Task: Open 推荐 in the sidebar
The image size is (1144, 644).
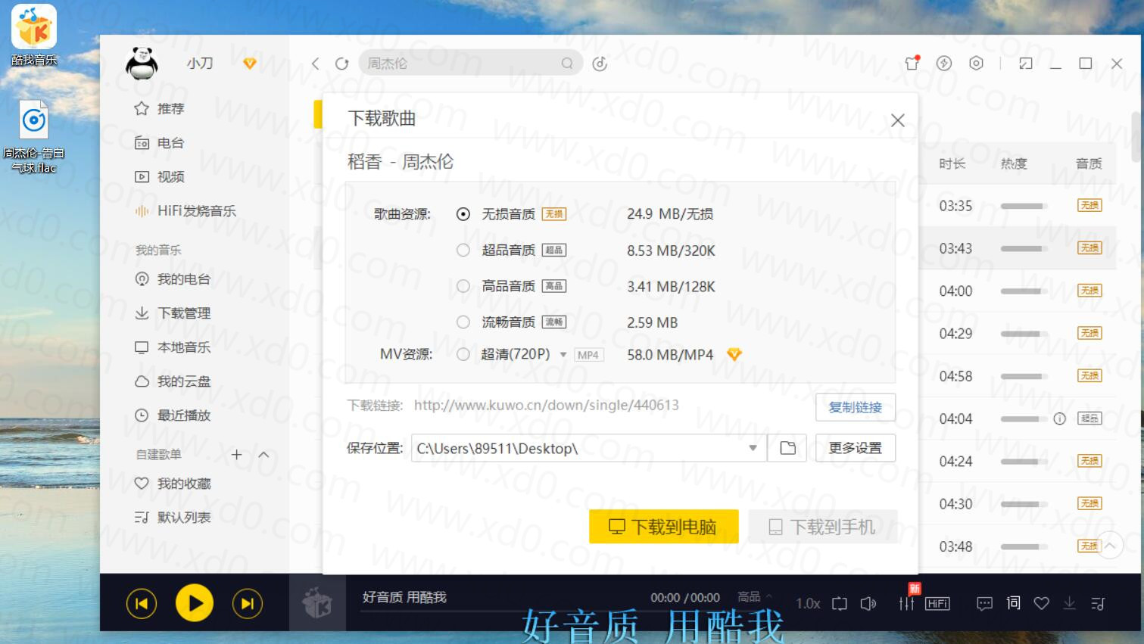Action: pyautogui.click(x=159, y=109)
